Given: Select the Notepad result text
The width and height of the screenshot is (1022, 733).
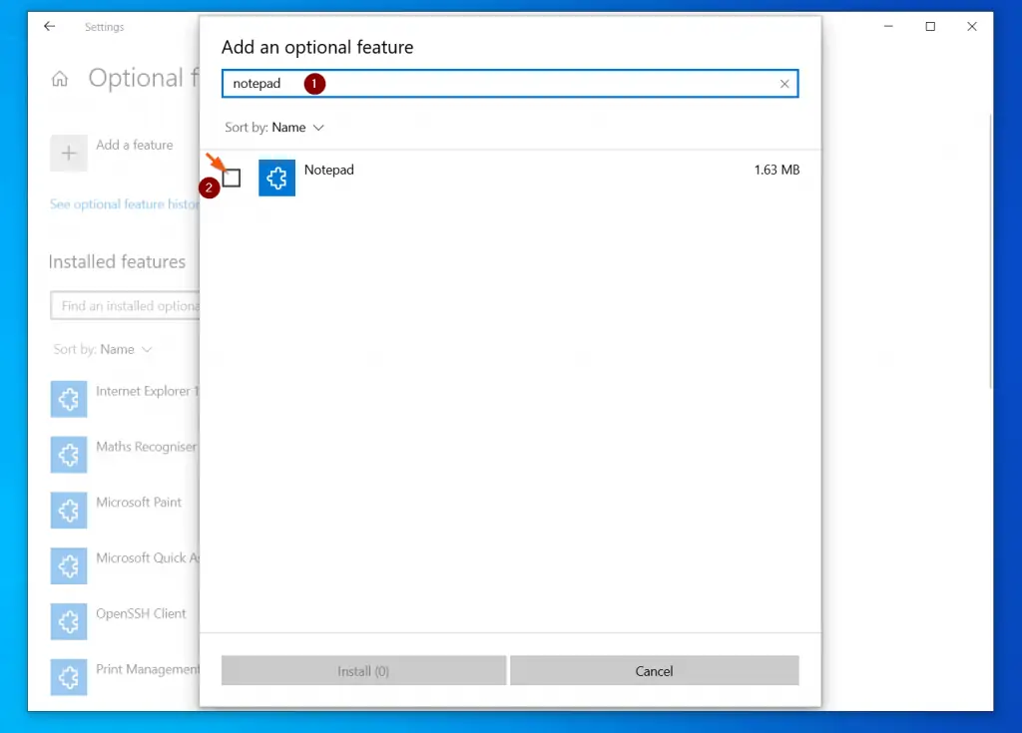Looking at the screenshot, I should 329,171.
